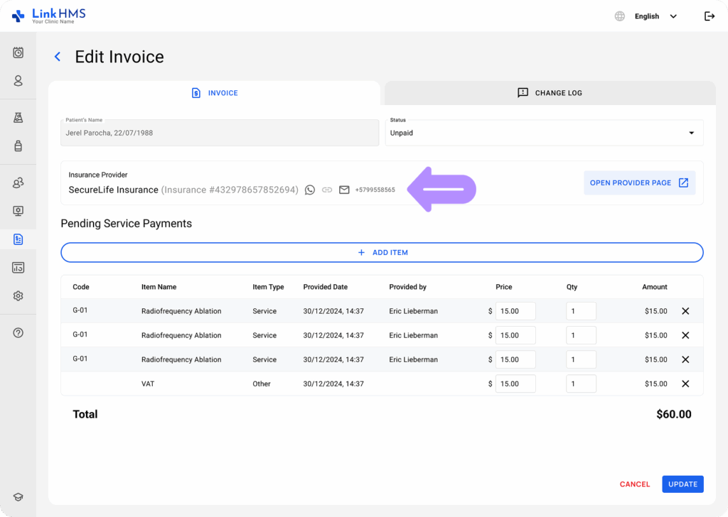
Task: Click the Price field in the VAT row
Action: [x=515, y=383]
